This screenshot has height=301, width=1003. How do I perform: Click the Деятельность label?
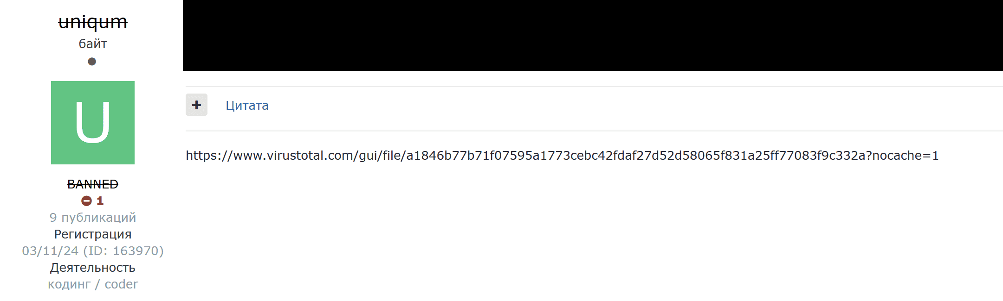click(93, 268)
